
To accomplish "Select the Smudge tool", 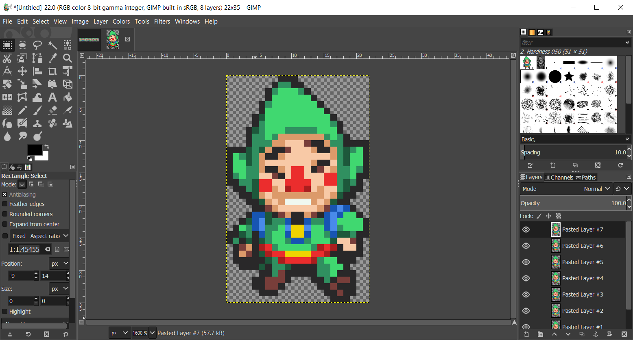I will 22,136.
